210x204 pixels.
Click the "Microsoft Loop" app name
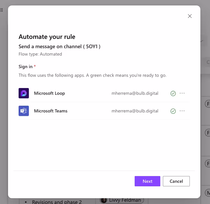[x=49, y=93]
